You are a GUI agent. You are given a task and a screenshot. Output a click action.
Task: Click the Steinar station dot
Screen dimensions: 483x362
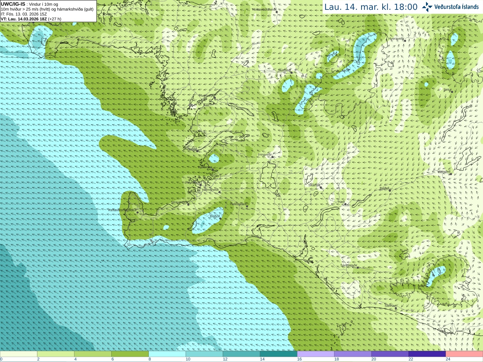click(396, 308)
